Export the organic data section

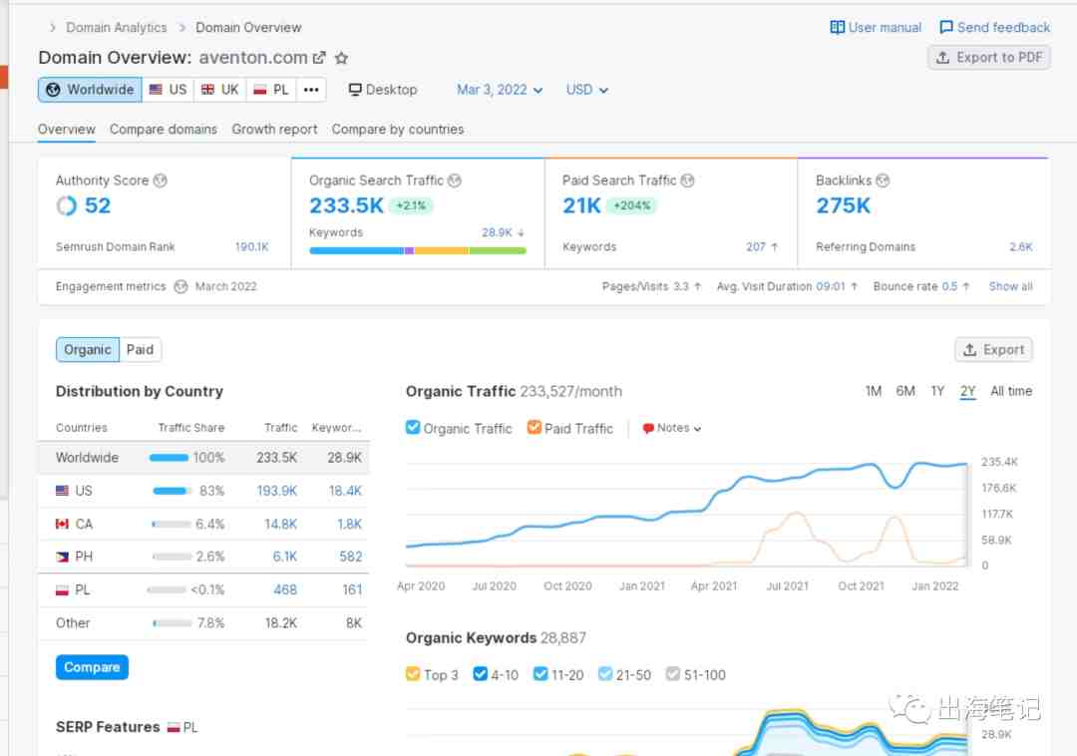tap(993, 349)
